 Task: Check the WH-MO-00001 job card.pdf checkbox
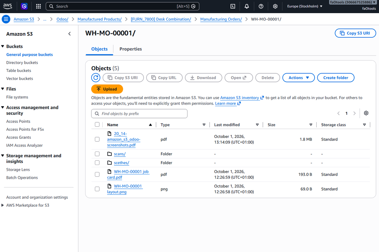coord(97,174)
